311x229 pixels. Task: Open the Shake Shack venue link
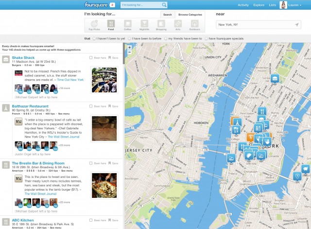(x=23, y=57)
